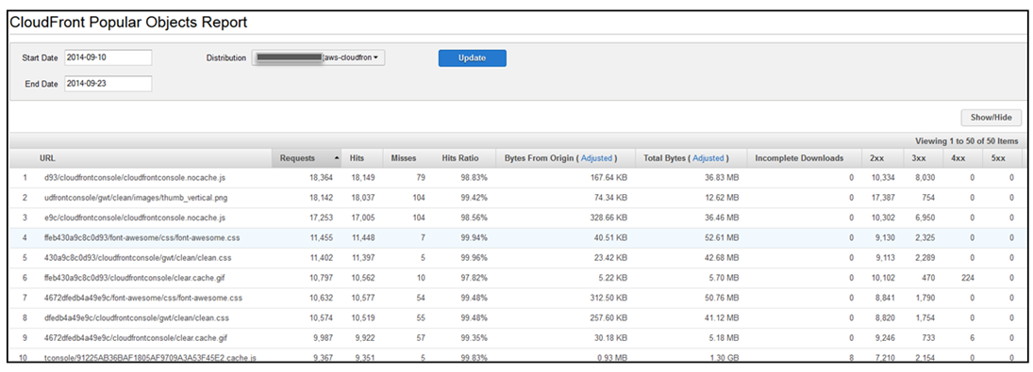This screenshot has width=1033, height=372.
Task: Sort by the 4xx column header
Action: [x=957, y=158]
